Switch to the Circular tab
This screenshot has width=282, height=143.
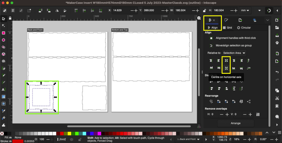click(x=244, y=28)
